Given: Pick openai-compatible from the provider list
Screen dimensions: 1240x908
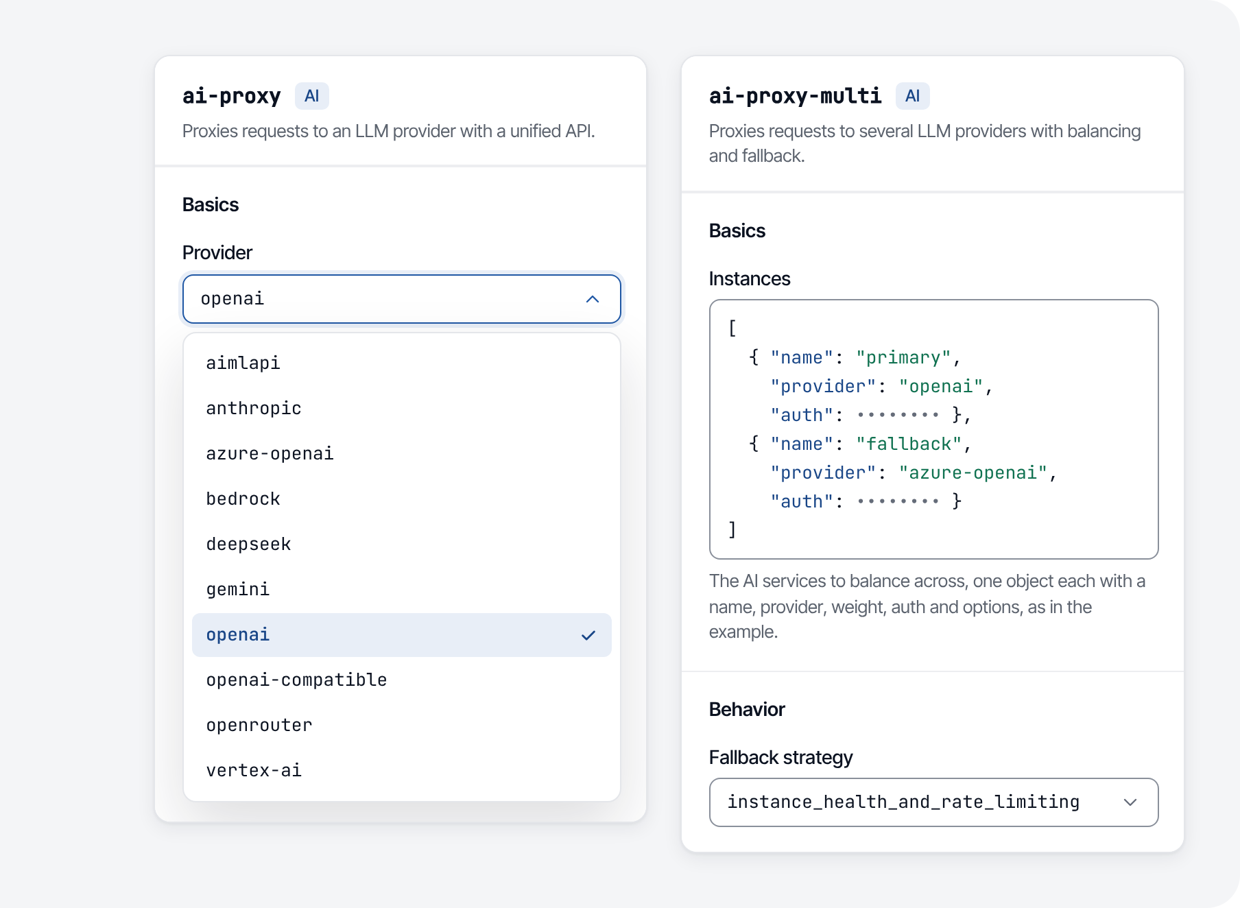Looking at the screenshot, I should pyautogui.click(x=401, y=680).
